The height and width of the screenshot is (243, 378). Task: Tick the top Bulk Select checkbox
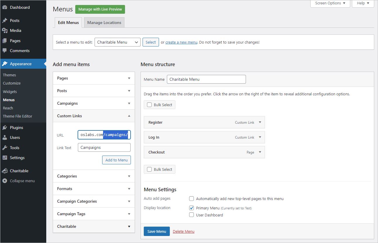[149, 105]
